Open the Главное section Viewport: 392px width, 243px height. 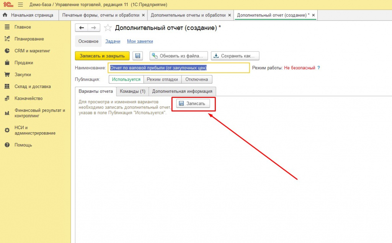coord(23,27)
